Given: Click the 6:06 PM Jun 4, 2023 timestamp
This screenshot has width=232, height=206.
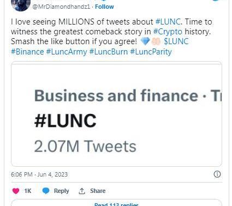Looking at the screenshot, I should [39, 174].
